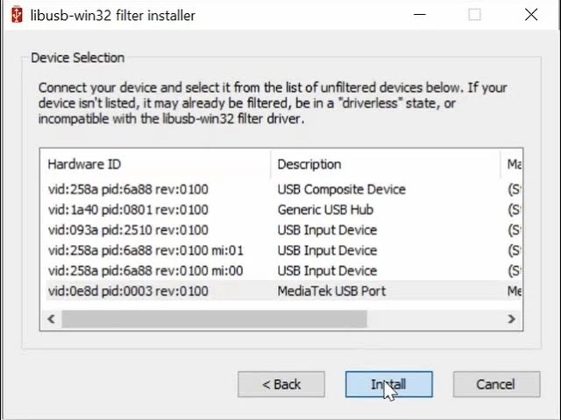Click the disabled maximize button
This screenshot has width=561, height=420.
475,15
